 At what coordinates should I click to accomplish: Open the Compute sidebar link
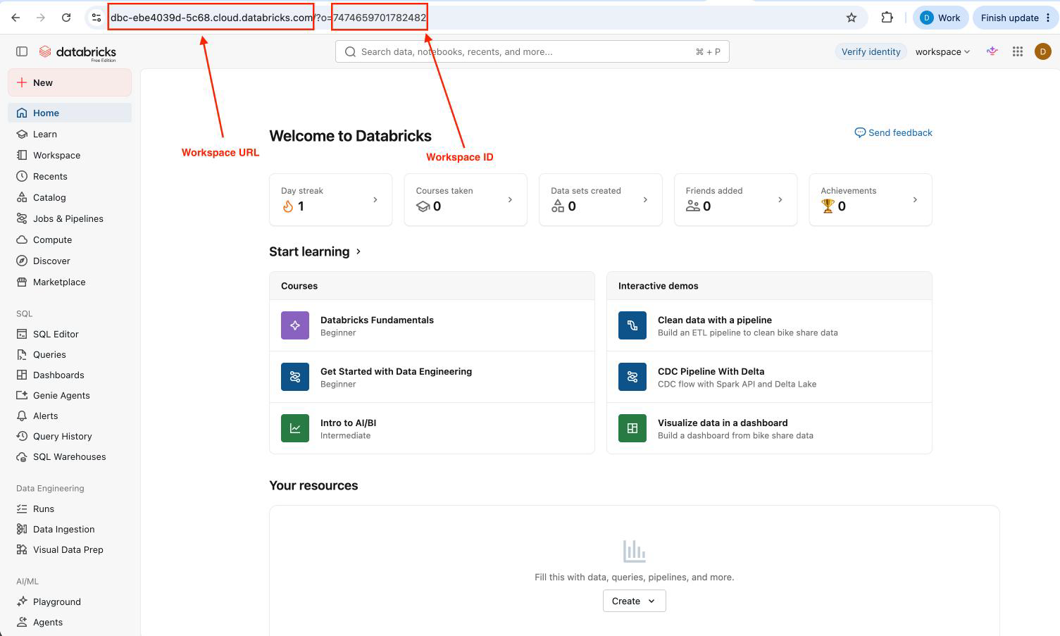[x=70, y=239]
